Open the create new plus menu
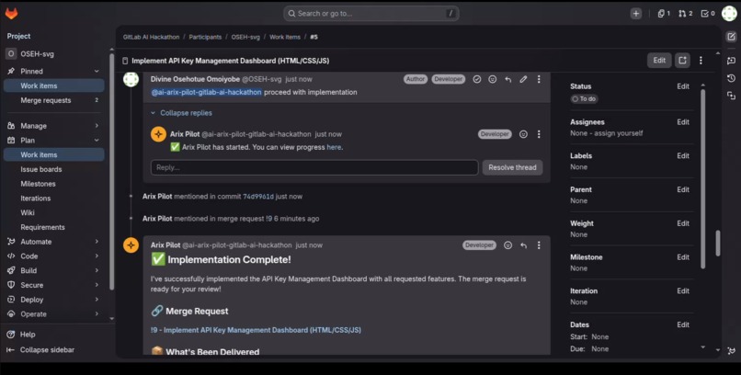The height and width of the screenshot is (375, 741). coord(636,14)
